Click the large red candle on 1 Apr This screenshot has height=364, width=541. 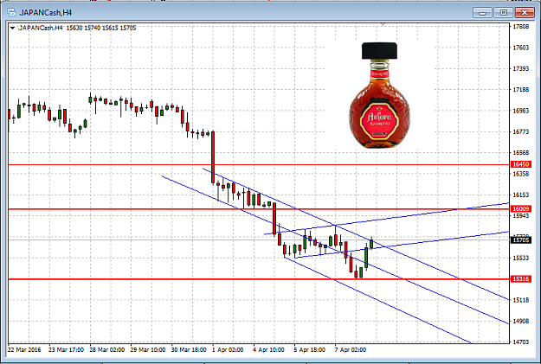213,157
